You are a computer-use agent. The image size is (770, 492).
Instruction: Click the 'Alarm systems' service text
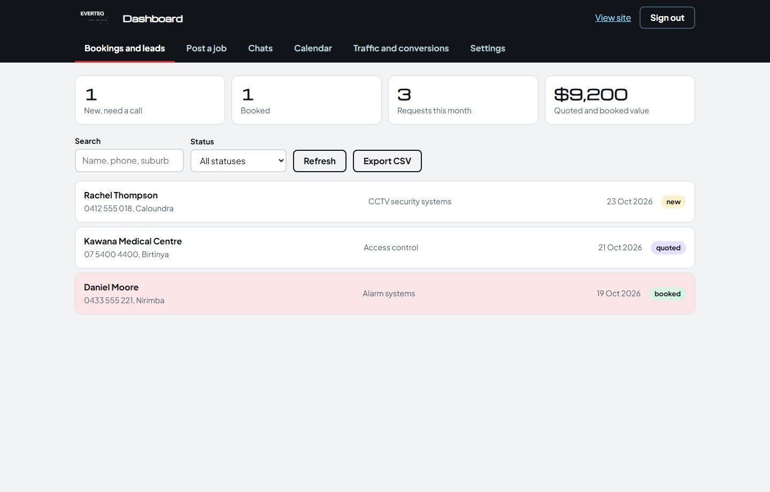pyautogui.click(x=389, y=294)
